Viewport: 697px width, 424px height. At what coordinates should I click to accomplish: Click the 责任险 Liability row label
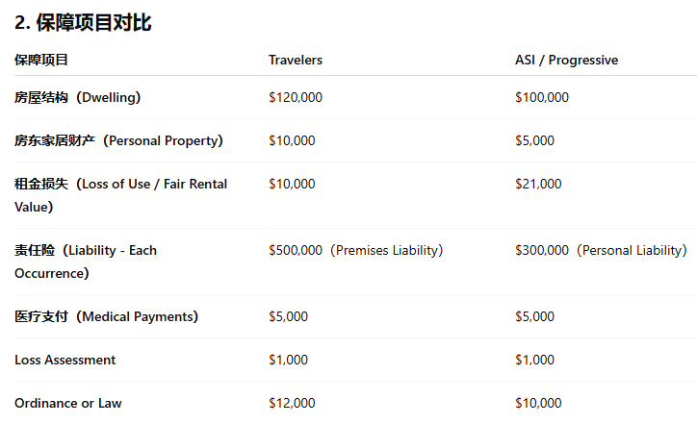pos(86,262)
